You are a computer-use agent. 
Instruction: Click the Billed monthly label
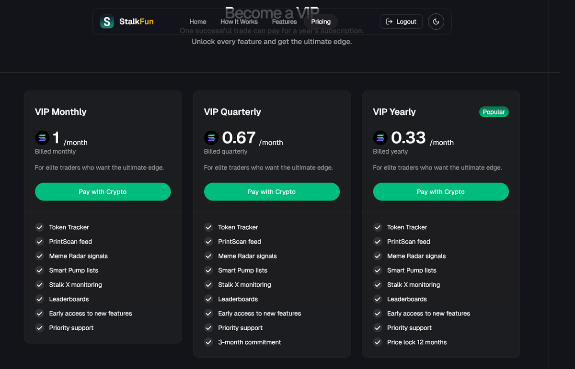pyautogui.click(x=55, y=151)
